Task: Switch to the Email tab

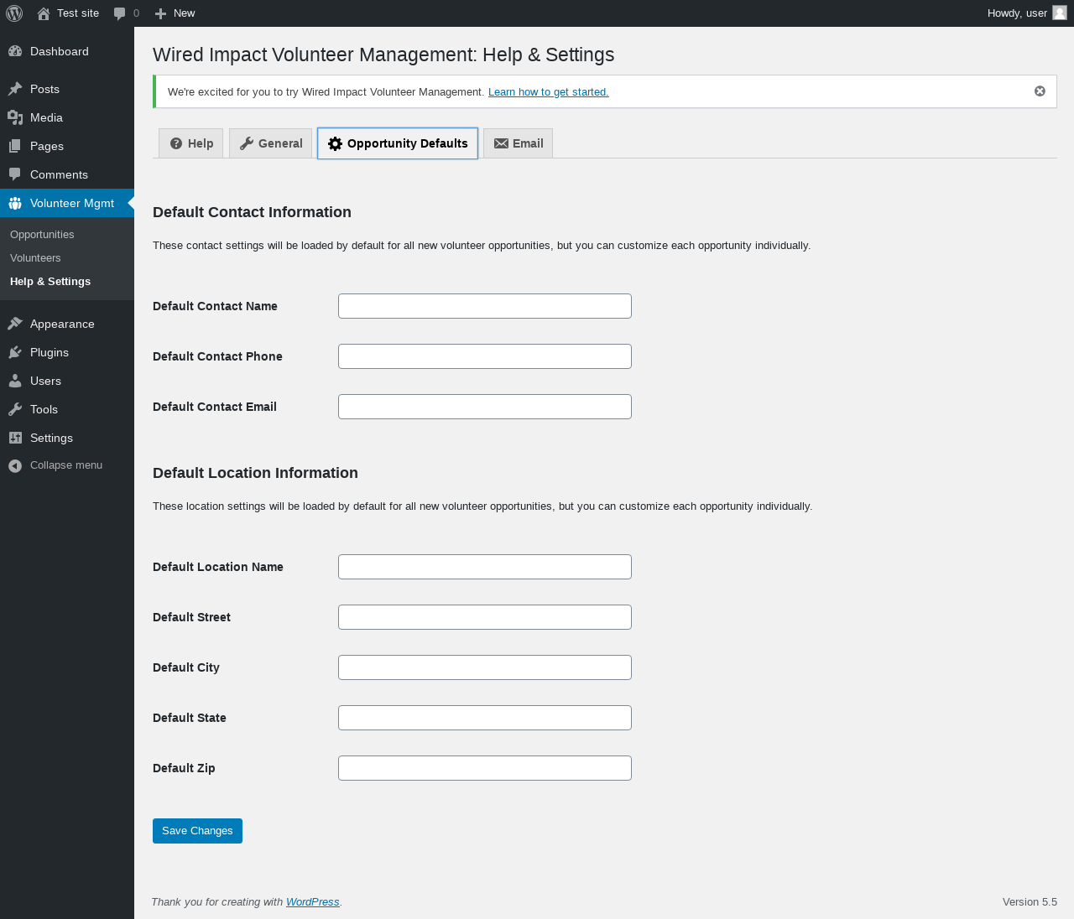Action: pyautogui.click(x=518, y=143)
